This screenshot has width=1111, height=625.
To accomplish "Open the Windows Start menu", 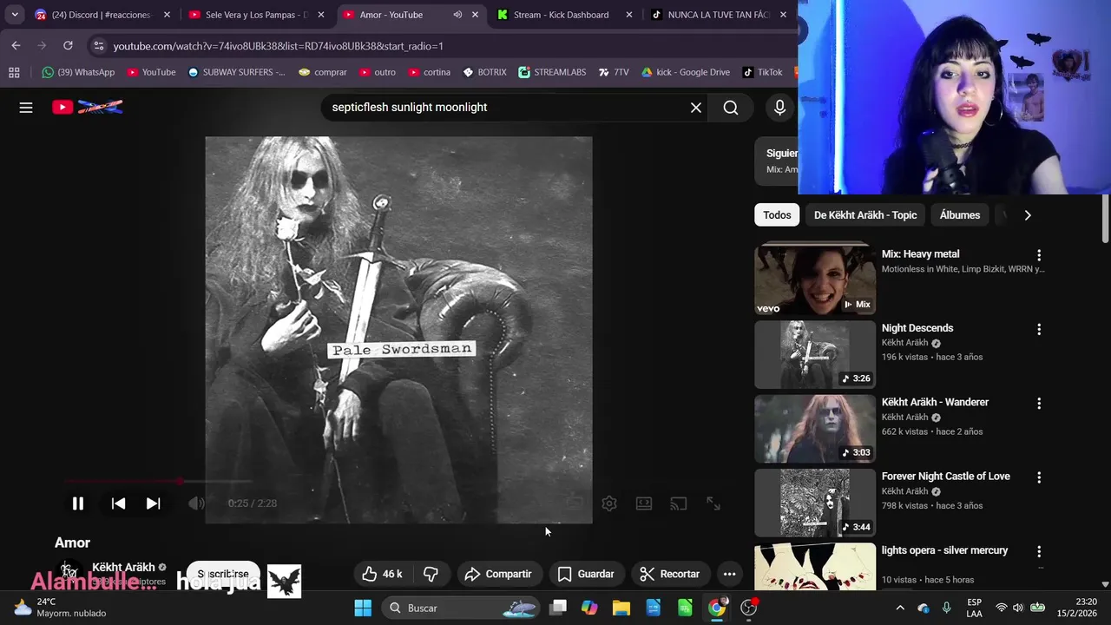I will (x=363, y=608).
